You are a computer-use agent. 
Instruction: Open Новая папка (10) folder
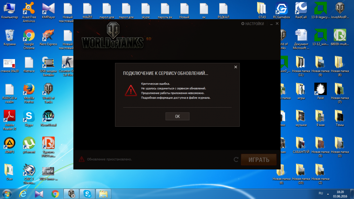click(x=301, y=174)
